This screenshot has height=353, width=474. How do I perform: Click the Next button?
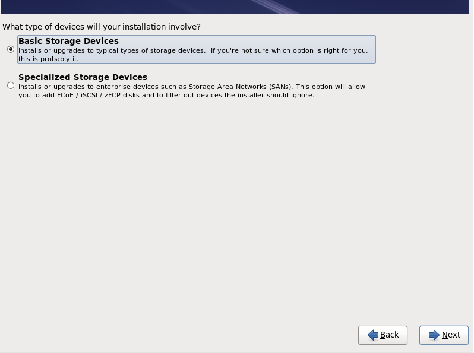(444, 335)
